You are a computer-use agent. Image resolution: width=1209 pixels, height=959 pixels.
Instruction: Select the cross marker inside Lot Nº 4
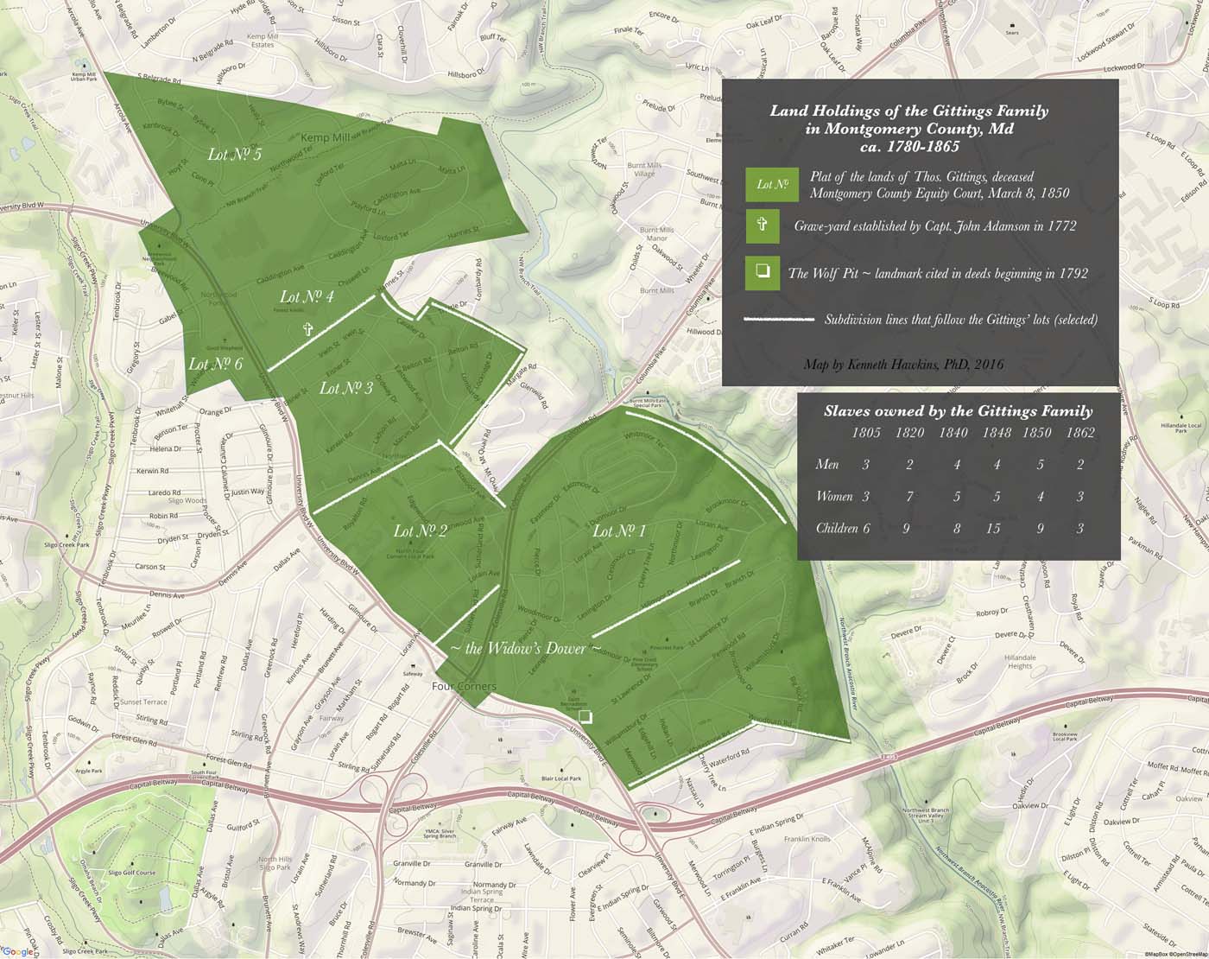(x=307, y=329)
